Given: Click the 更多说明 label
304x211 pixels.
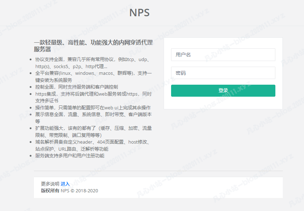Looking at the screenshot, I should click(50, 184).
